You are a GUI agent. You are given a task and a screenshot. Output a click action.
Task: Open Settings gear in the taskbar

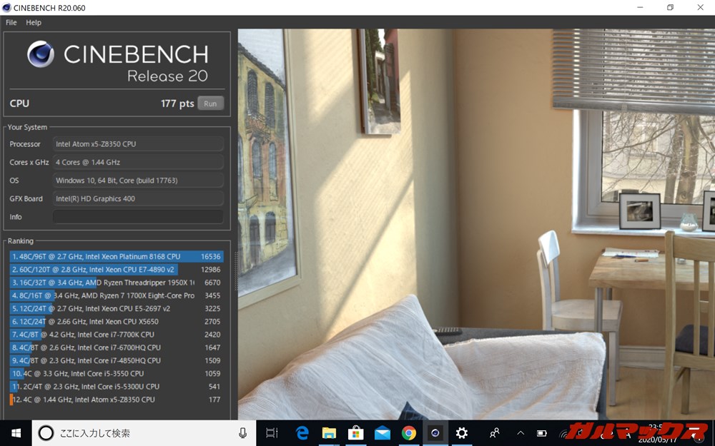pyautogui.click(x=462, y=432)
